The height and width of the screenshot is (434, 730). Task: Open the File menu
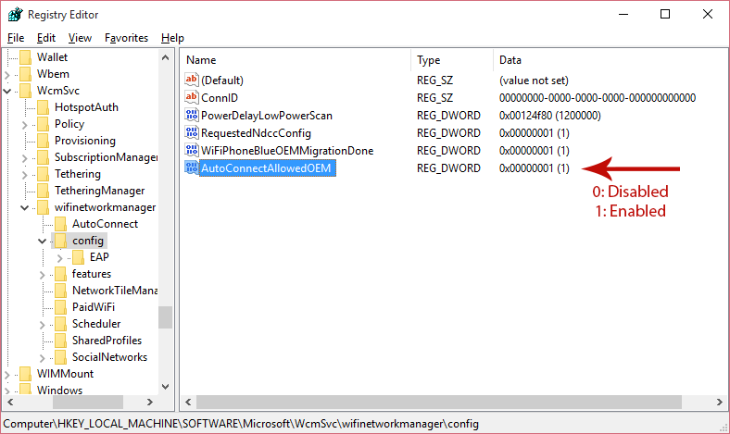point(16,38)
